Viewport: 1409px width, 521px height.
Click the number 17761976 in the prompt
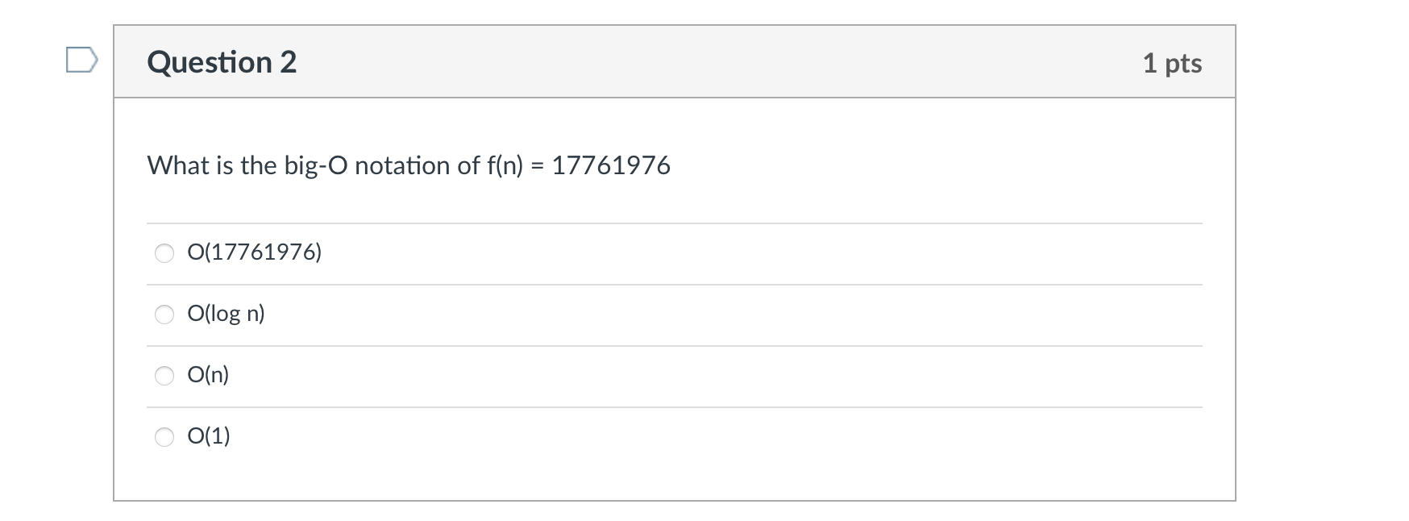(x=611, y=165)
